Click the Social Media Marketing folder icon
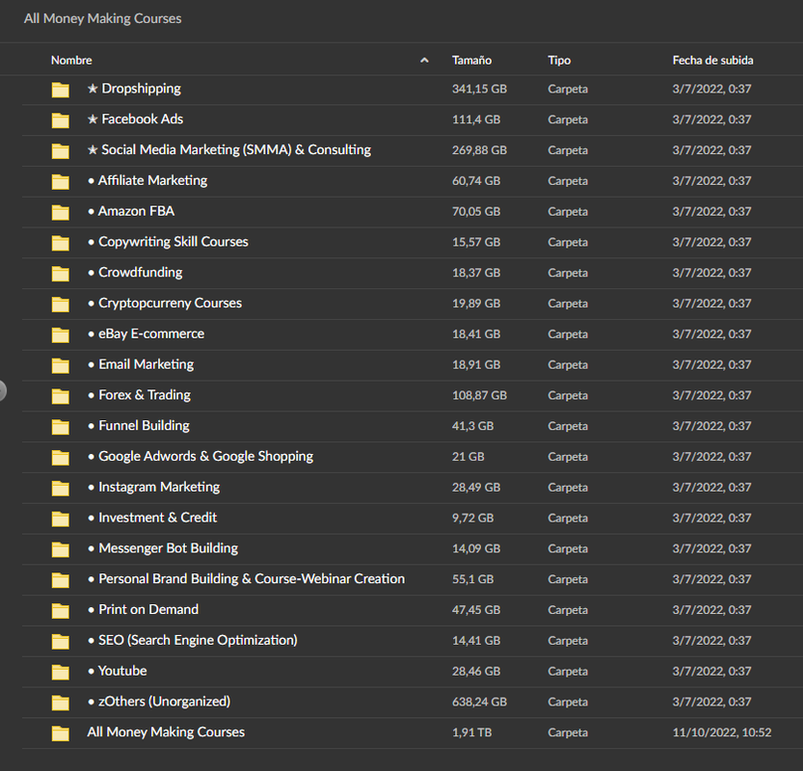Screen dimensions: 803x771 click(x=61, y=151)
